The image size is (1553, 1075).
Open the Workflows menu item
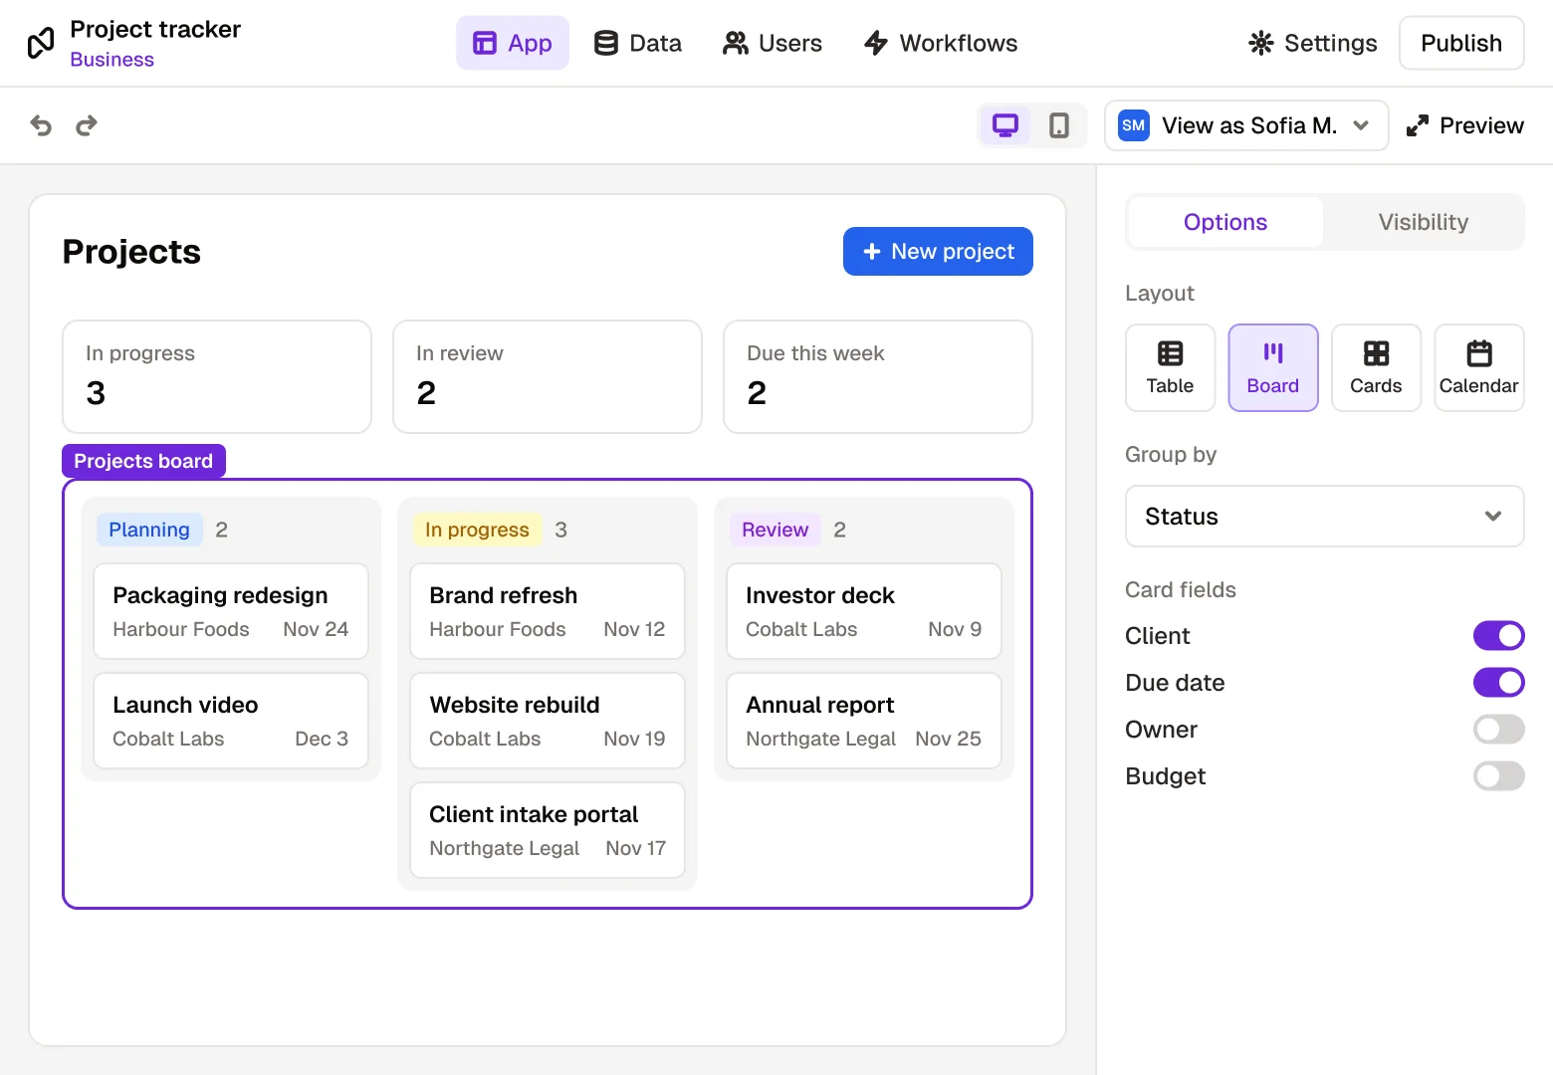pos(941,43)
